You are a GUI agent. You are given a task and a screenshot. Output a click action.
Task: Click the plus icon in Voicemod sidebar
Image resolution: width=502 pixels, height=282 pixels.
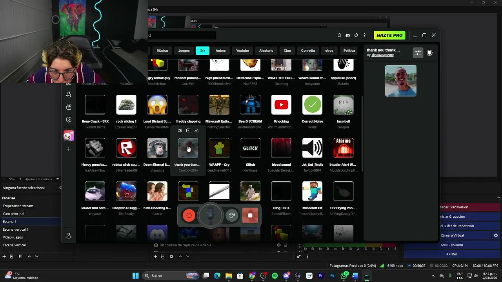tap(69, 149)
